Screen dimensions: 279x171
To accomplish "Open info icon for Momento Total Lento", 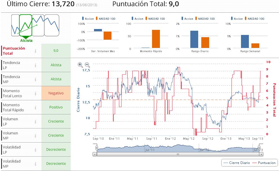I will click(x=35, y=94).
